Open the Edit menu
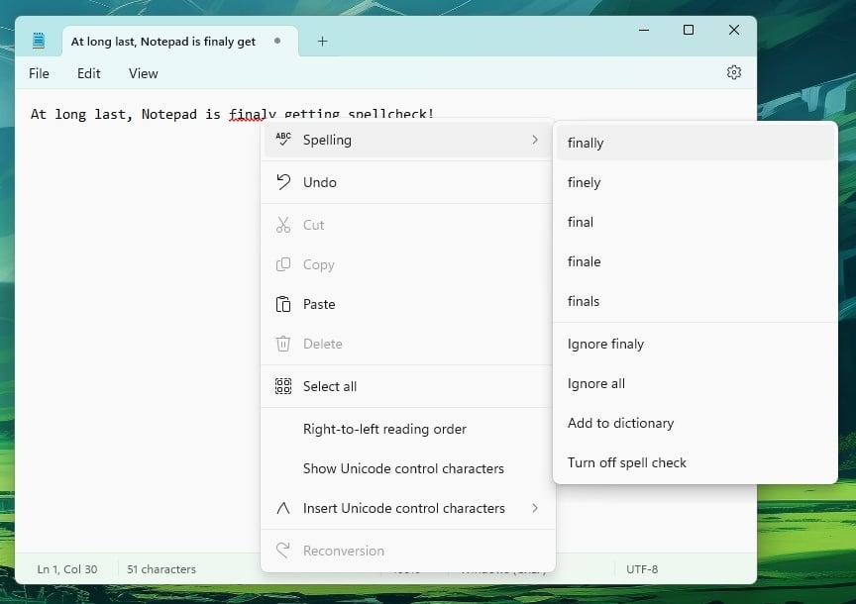The height and width of the screenshot is (604, 856). (89, 73)
